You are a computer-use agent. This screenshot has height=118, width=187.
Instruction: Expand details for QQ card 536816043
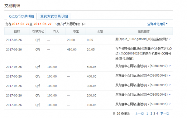(x=170, y=75)
